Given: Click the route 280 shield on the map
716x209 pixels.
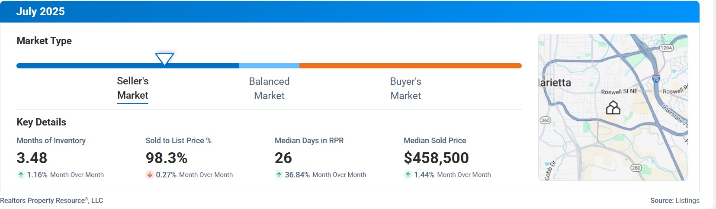Looking at the screenshot, I should pos(636,168).
